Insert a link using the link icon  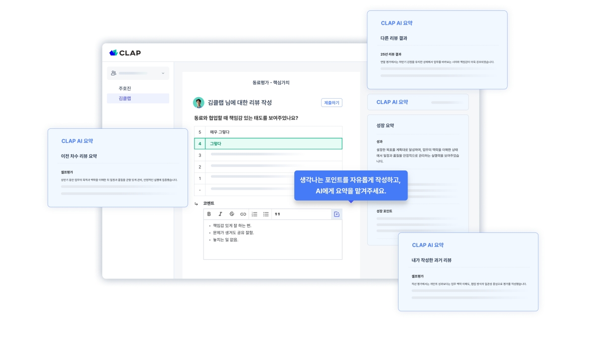(x=243, y=214)
